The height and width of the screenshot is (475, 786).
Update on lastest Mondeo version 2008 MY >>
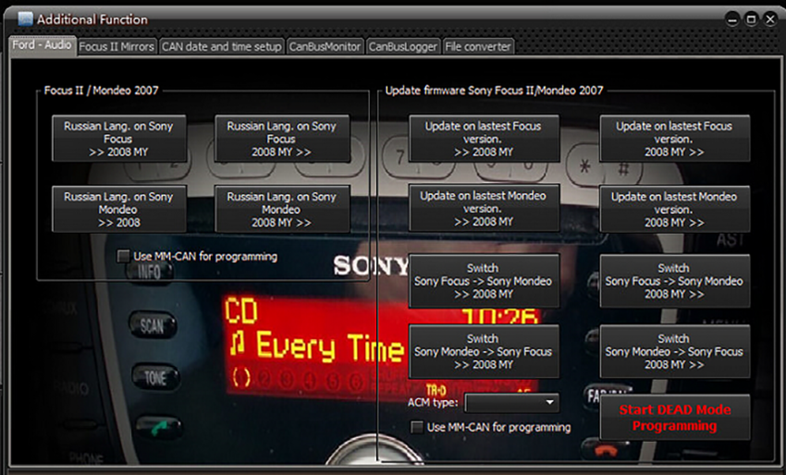[675, 209]
